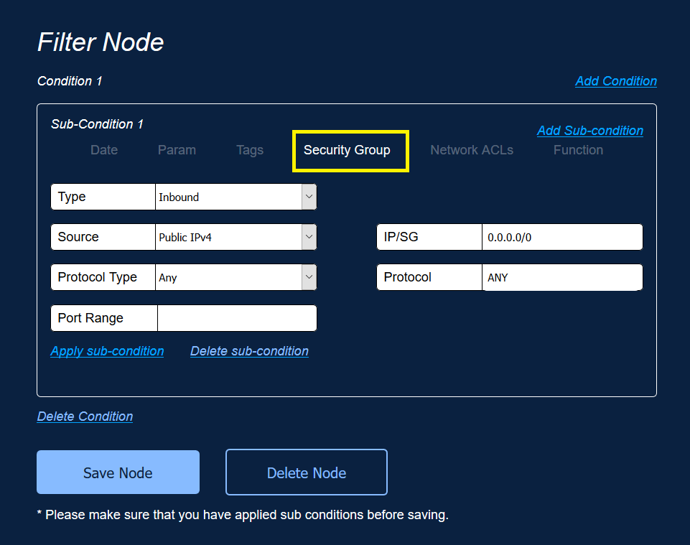Click the Filter Node heading
Screen dimensions: 690x545
(101, 42)
